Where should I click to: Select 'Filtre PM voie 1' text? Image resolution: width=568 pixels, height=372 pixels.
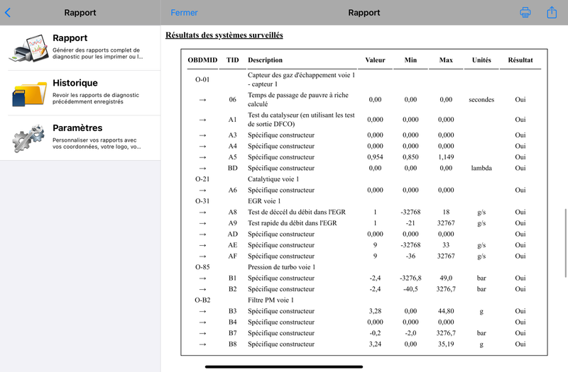271,300
